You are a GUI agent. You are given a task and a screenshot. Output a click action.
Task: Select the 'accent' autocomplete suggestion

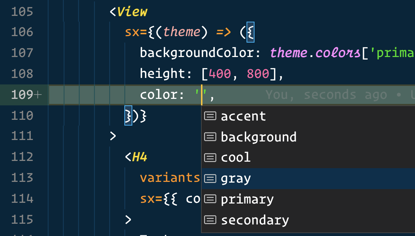pos(308,116)
